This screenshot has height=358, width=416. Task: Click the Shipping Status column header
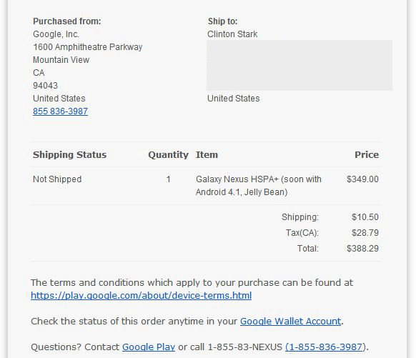[69, 154]
